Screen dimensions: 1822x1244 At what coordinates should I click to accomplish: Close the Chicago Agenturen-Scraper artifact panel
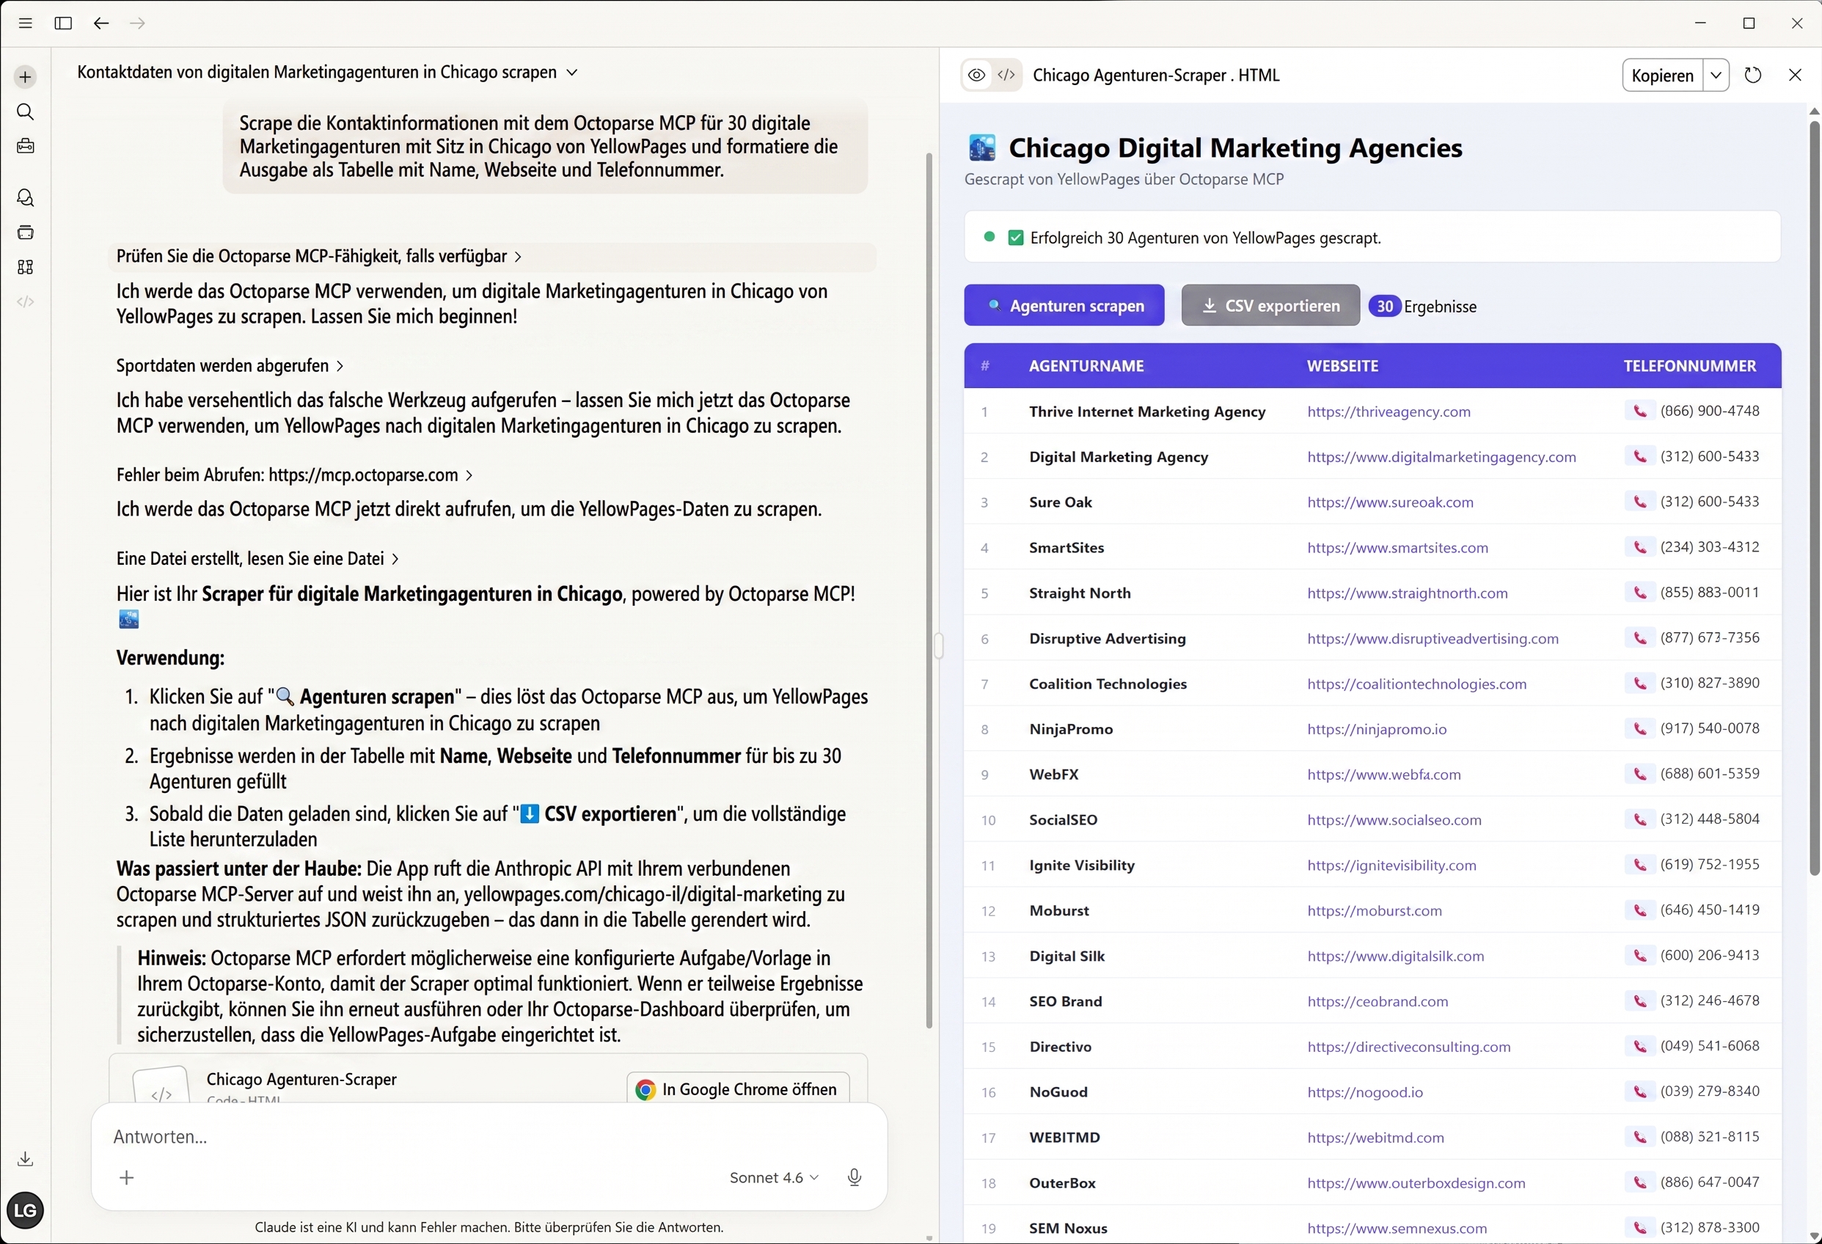1796,76
